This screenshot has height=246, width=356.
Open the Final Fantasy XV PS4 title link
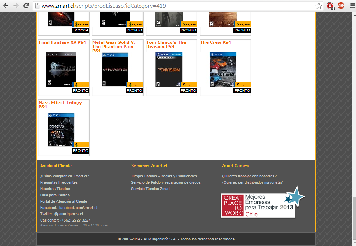pos(62,42)
